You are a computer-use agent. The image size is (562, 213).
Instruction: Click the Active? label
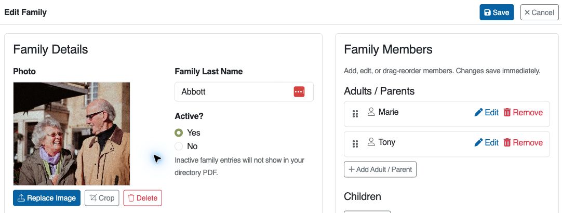point(189,116)
